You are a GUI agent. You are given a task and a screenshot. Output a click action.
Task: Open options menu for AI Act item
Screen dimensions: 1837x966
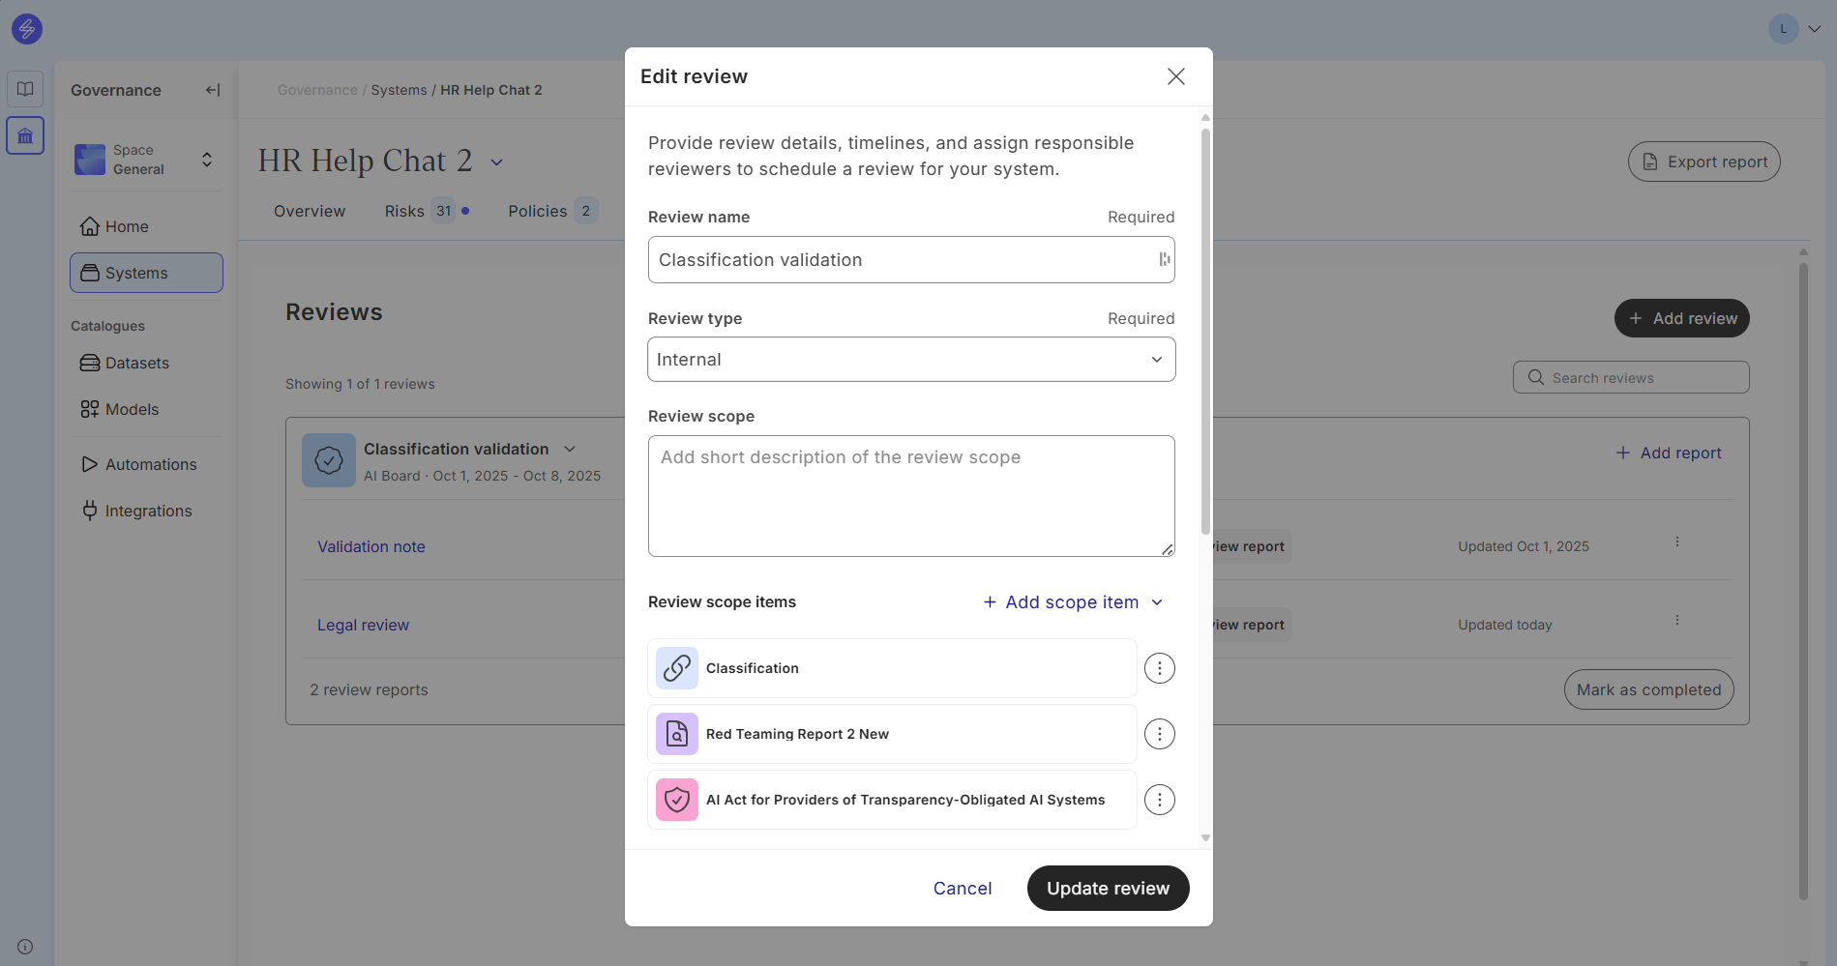1159,800
